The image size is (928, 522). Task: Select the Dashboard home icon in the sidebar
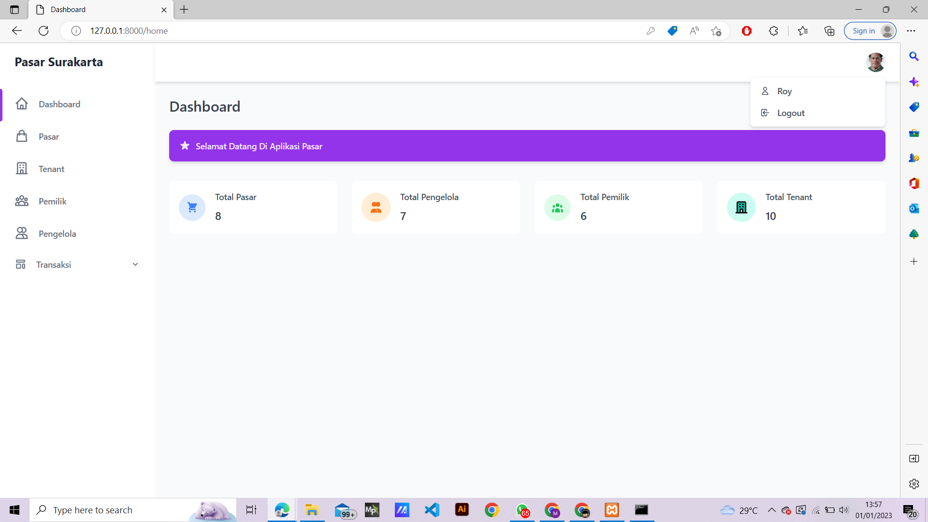tap(22, 104)
